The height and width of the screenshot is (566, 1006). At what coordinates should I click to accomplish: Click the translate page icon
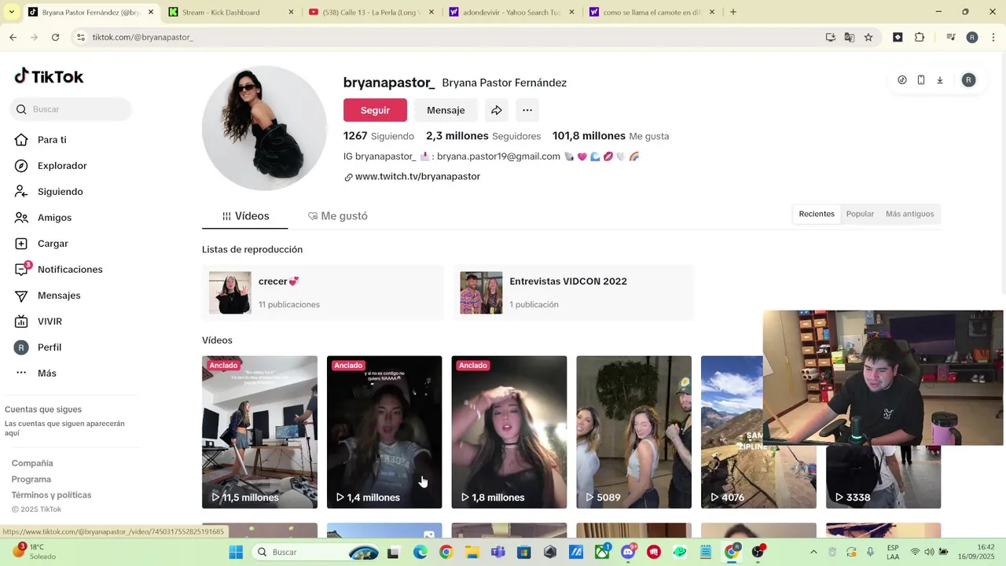click(850, 37)
